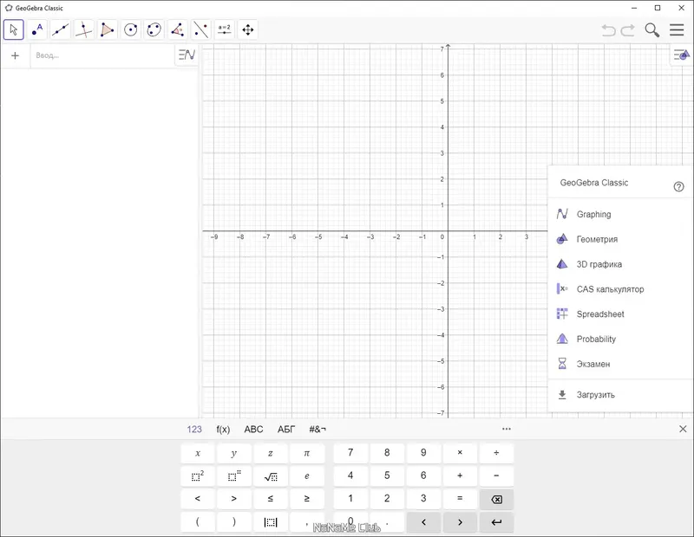Image resolution: width=694 pixels, height=537 pixels.
Task: Tap the square power key
Action: coord(198,476)
